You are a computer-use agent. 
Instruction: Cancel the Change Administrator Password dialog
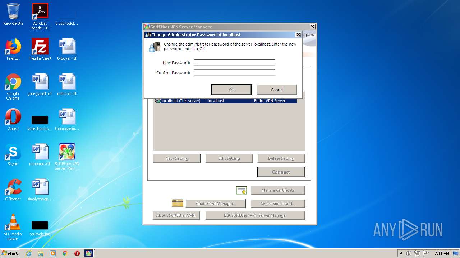coord(277,90)
